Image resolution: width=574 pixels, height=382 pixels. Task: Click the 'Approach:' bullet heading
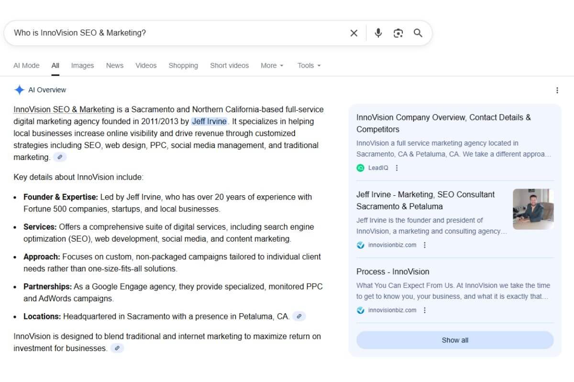[42, 256]
